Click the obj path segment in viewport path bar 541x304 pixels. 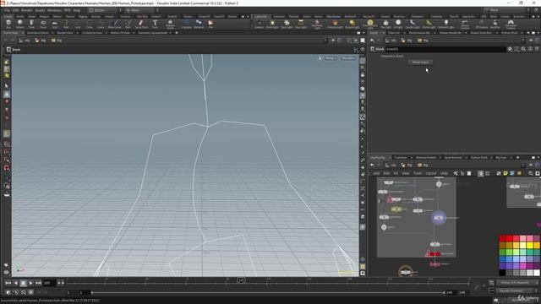tap(25, 41)
